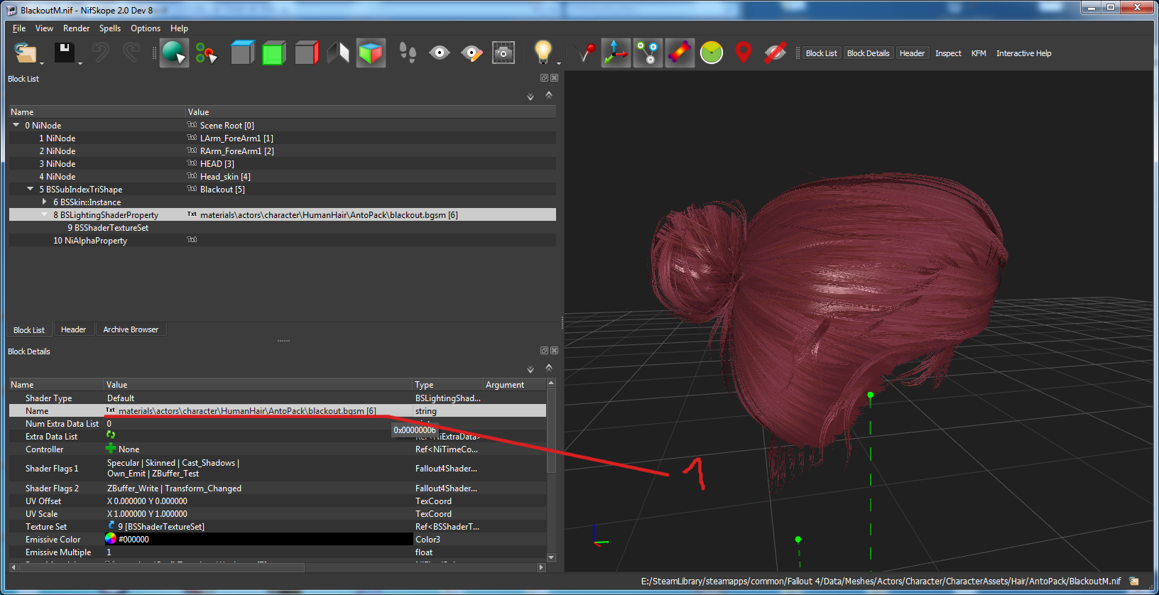Toggle the Show Axes arrows icon
This screenshot has height=595, width=1159.
coord(616,53)
